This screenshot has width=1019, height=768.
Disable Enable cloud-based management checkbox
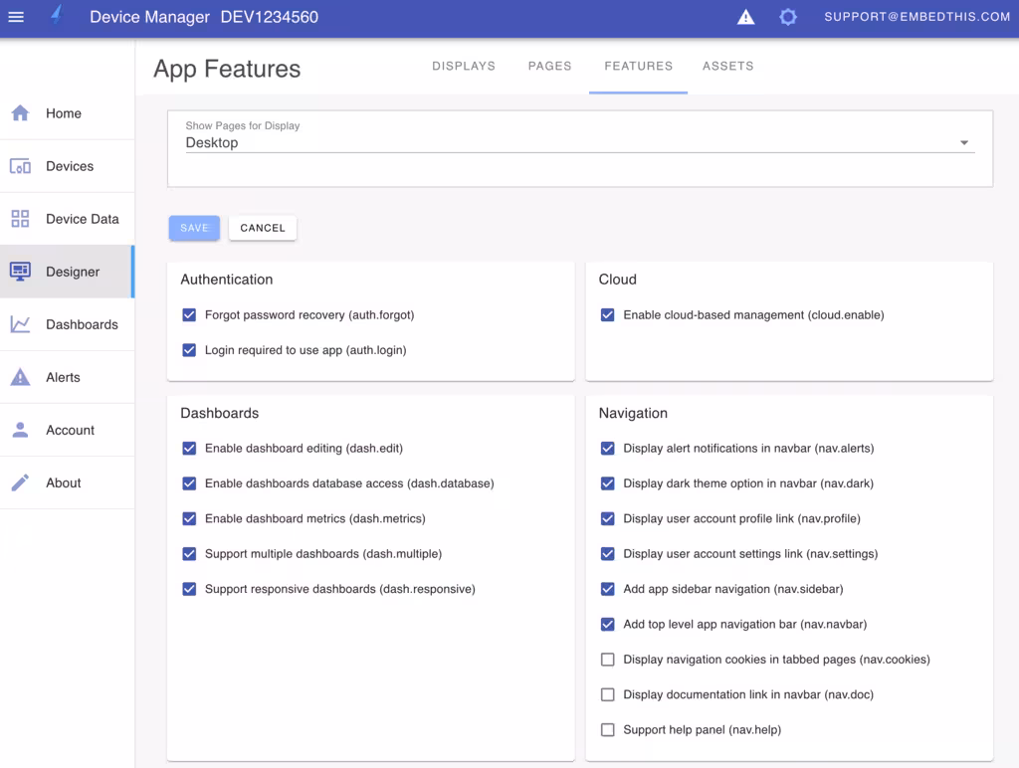coord(608,315)
